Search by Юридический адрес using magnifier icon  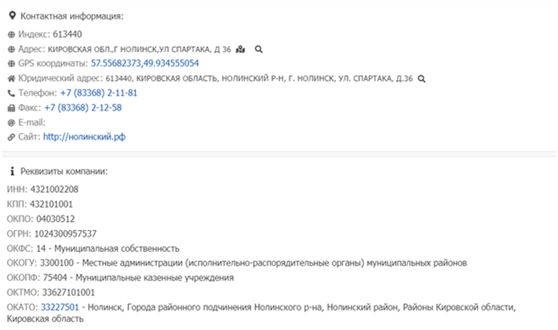[x=421, y=78]
